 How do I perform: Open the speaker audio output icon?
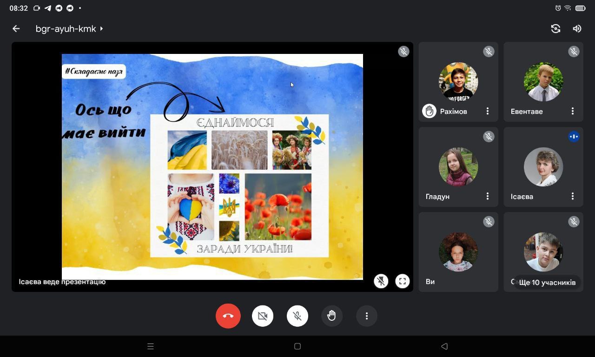coord(577,29)
